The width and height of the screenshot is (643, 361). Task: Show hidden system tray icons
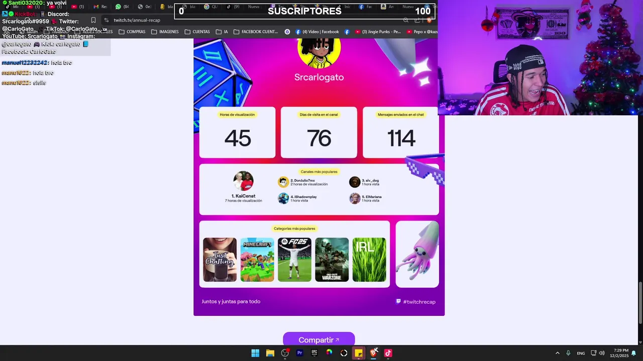click(557, 353)
